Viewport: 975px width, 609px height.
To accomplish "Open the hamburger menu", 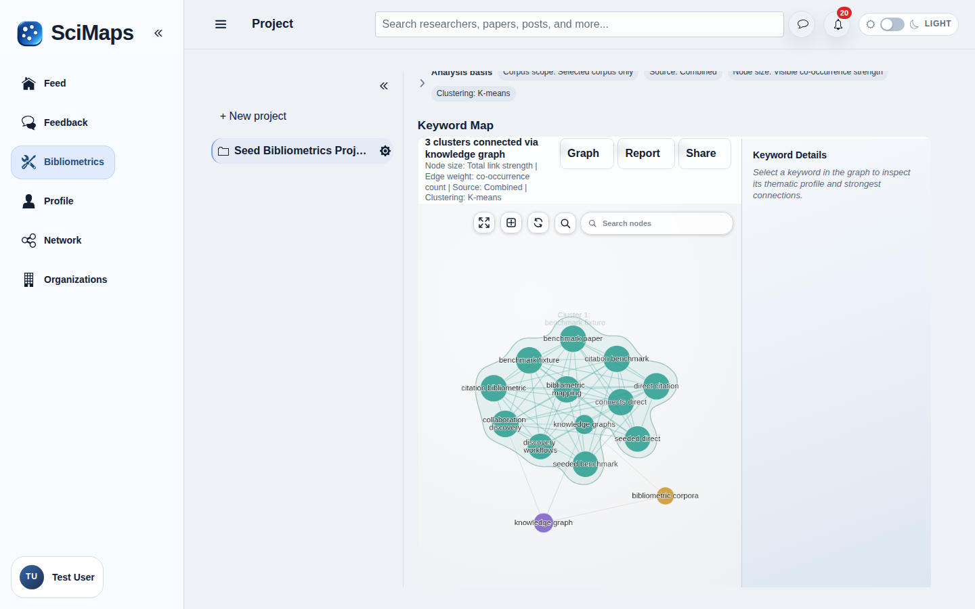I will pyautogui.click(x=221, y=24).
